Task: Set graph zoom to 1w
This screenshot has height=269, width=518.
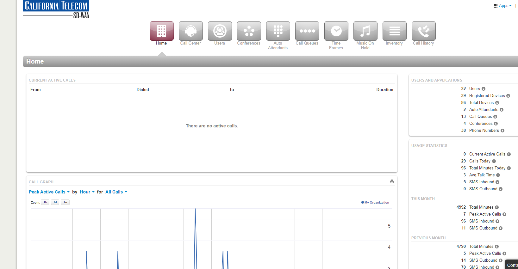Action: [65, 202]
